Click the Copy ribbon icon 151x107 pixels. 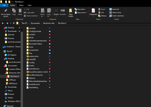[x=14, y=10]
